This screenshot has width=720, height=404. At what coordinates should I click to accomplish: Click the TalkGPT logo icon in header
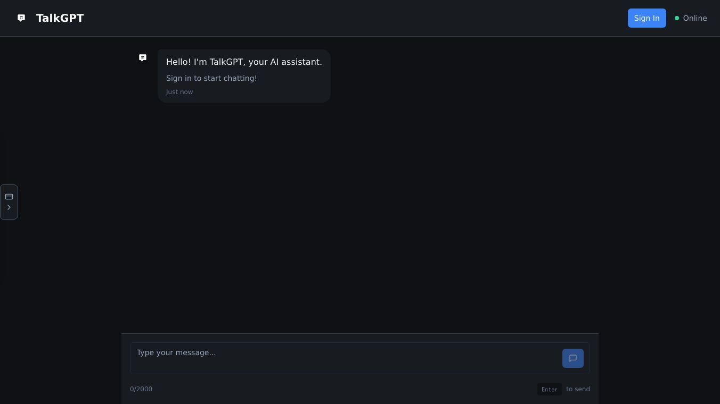(x=21, y=18)
